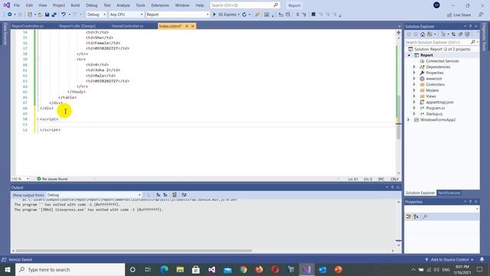The image size is (490, 276).
Task: Open the Debug menu
Action: tap(92, 5)
